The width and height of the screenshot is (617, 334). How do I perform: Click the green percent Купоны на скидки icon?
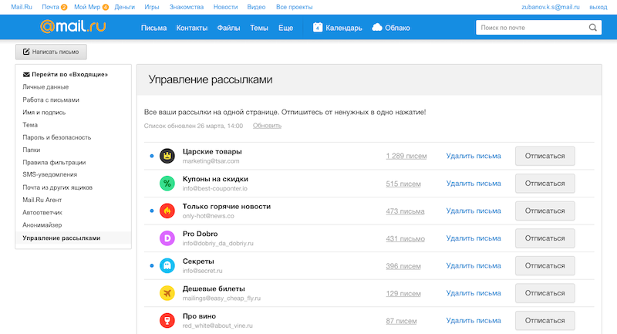click(167, 184)
